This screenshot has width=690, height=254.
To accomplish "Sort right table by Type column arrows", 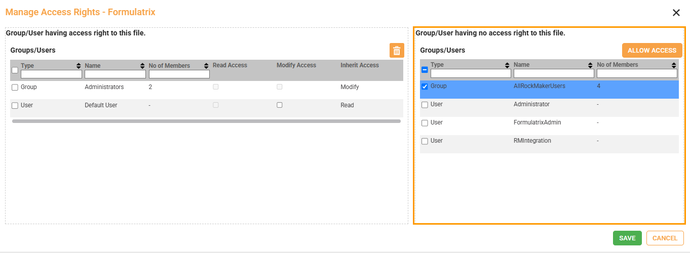I will coord(508,65).
